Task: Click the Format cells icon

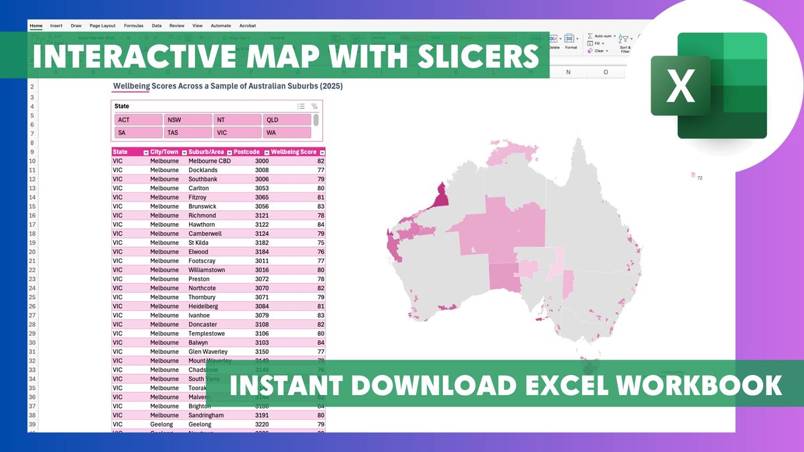Action: tap(571, 39)
